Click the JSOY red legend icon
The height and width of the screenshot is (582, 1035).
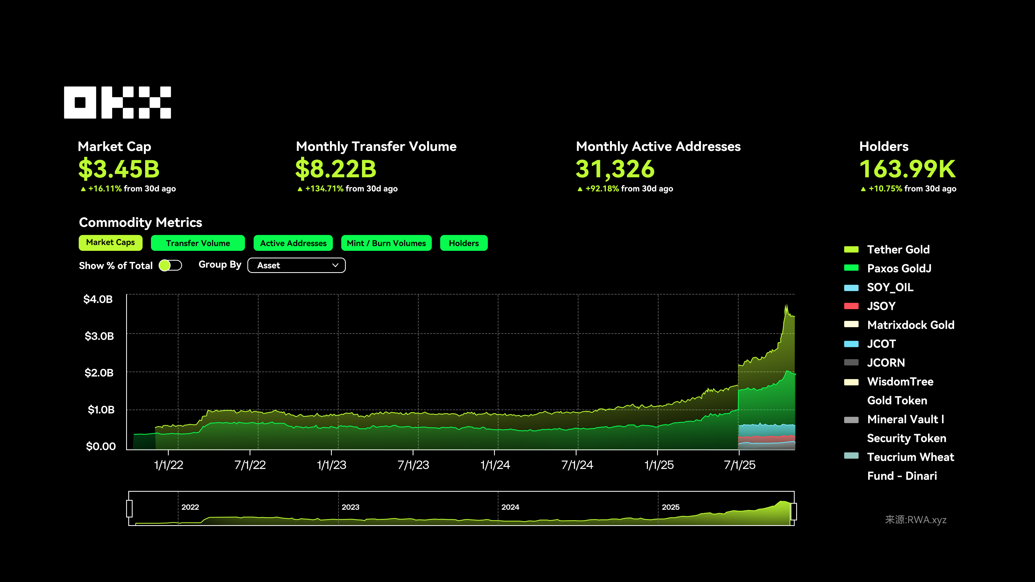click(851, 306)
